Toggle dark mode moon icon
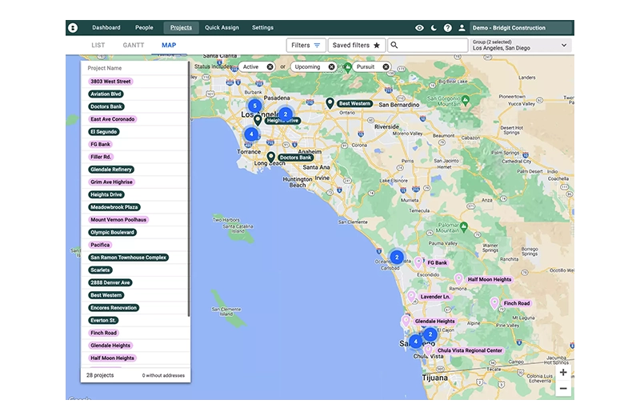Image resolution: width=640 pixels, height=420 pixels. point(434,28)
